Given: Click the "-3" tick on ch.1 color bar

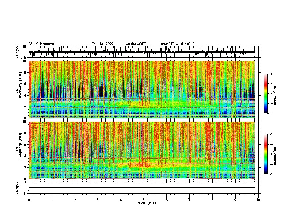Looking at the screenshot, I should [x=271, y=74].
